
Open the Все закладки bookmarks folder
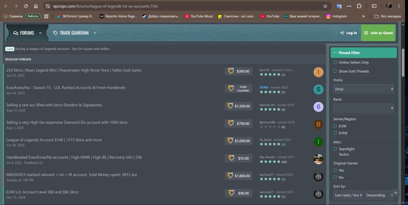pyautogui.click(x=388, y=16)
